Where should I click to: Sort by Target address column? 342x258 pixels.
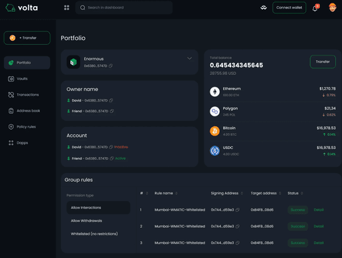click(280, 193)
